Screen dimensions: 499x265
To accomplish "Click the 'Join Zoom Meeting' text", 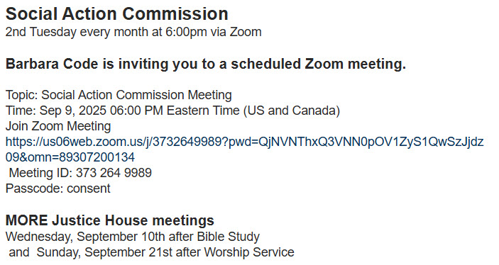I will pos(58,126).
